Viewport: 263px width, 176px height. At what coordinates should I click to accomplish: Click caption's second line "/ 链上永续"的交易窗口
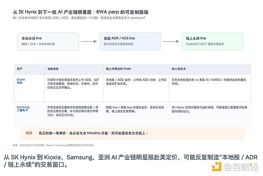pos(36,165)
